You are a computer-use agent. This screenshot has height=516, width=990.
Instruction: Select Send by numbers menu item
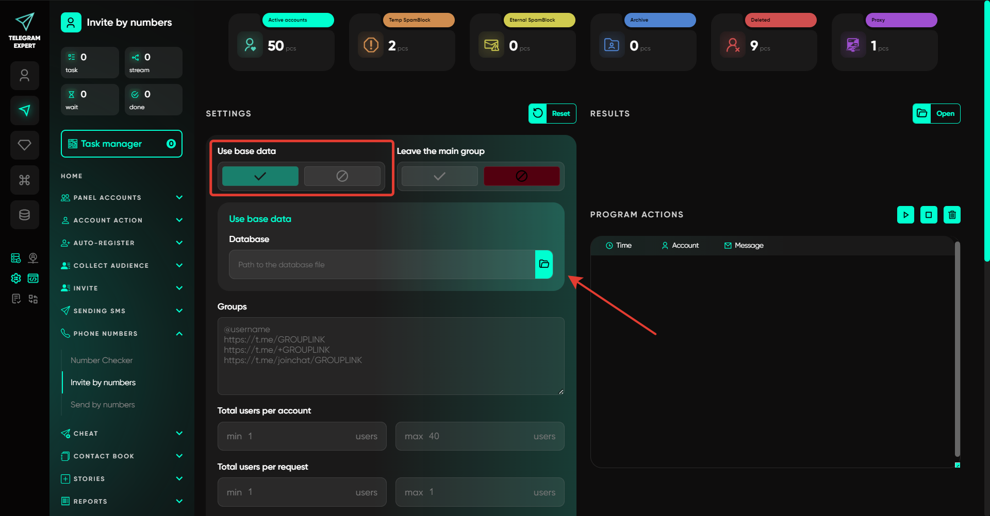click(x=103, y=405)
